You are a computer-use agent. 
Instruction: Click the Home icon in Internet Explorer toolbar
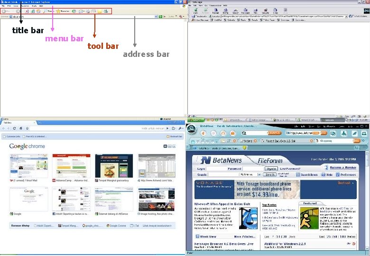38,11
